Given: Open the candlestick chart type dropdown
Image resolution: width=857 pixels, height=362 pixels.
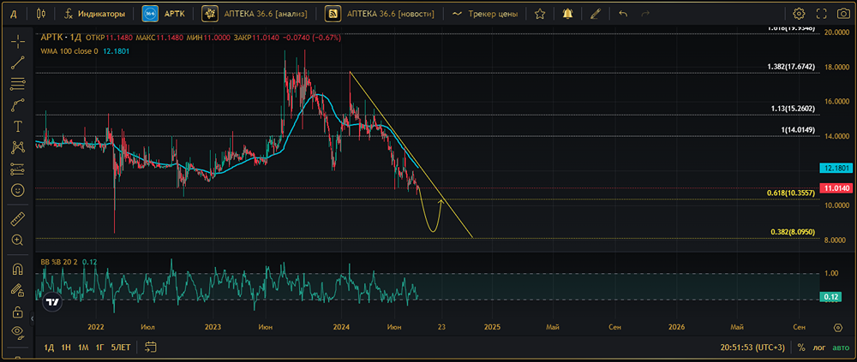Looking at the screenshot, I should (x=42, y=14).
